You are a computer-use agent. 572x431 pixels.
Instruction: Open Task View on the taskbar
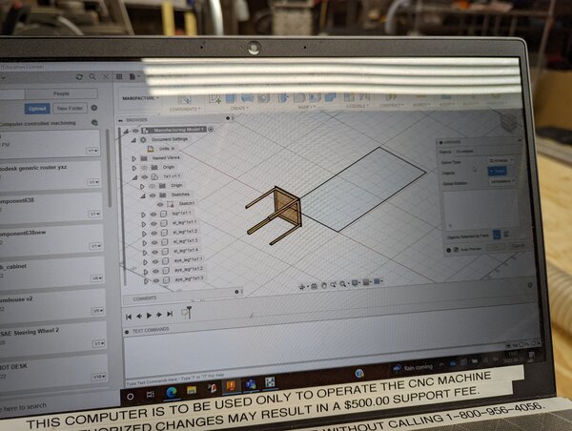pyautogui.click(x=150, y=394)
